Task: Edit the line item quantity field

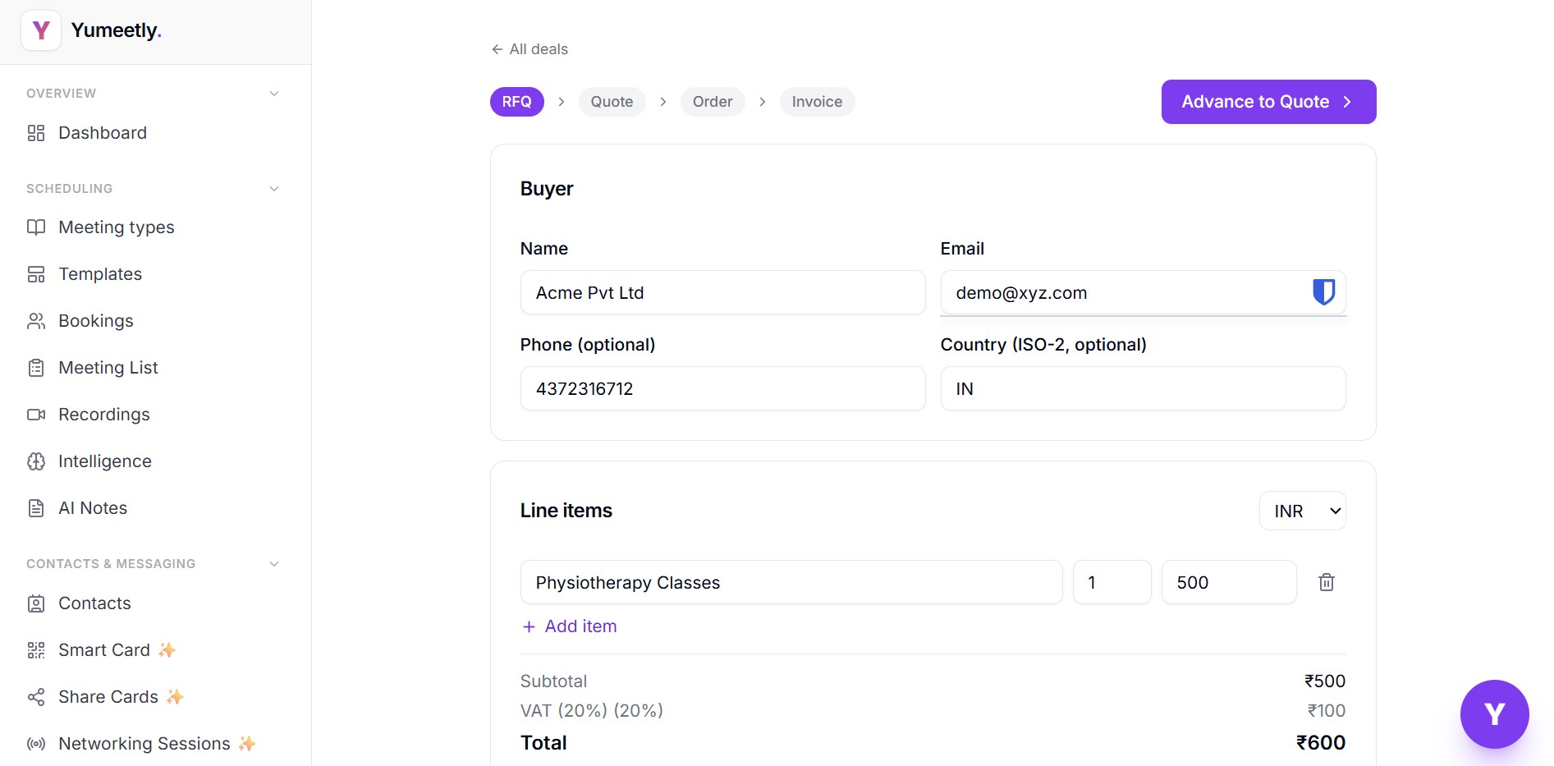Action: click(x=1112, y=582)
